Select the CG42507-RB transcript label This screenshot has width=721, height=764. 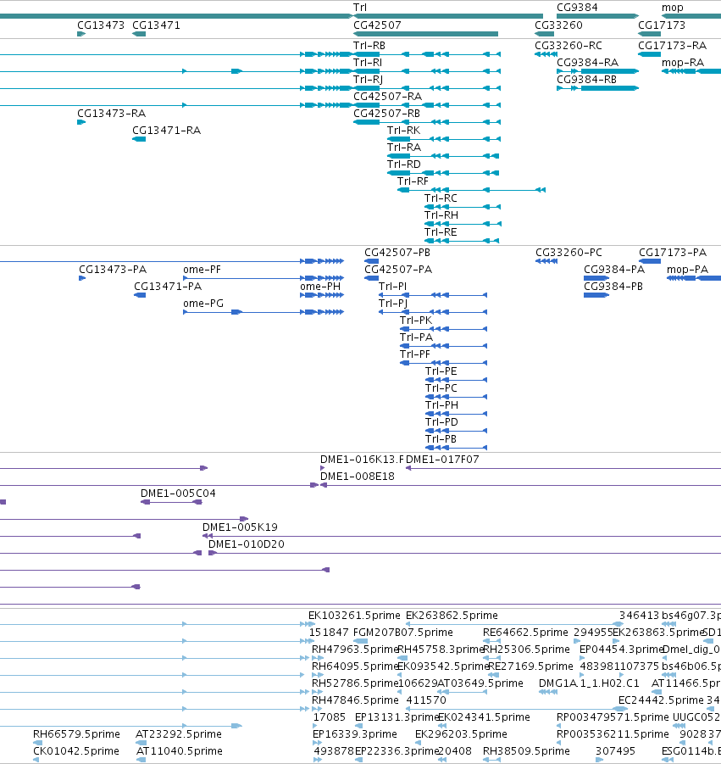386,114
